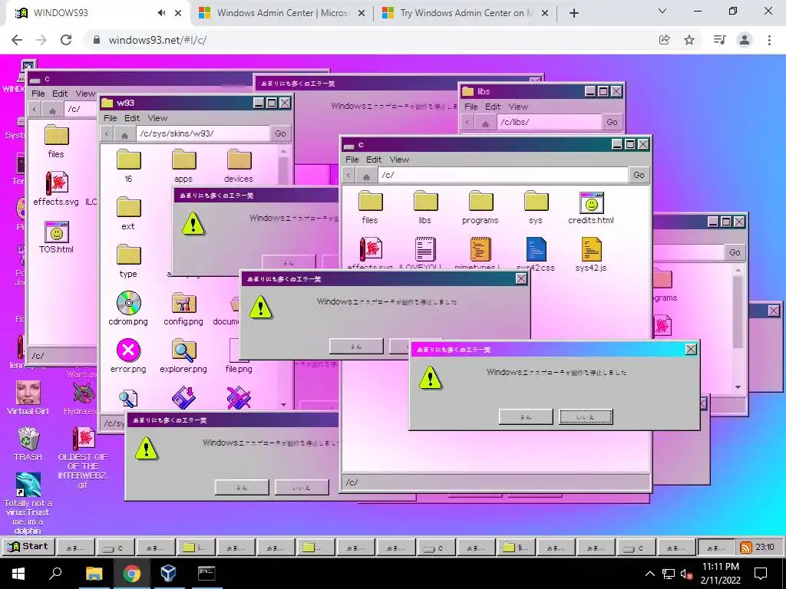Open Windows search from taskbar
The image size is (786, 589).
coord(55,574)
